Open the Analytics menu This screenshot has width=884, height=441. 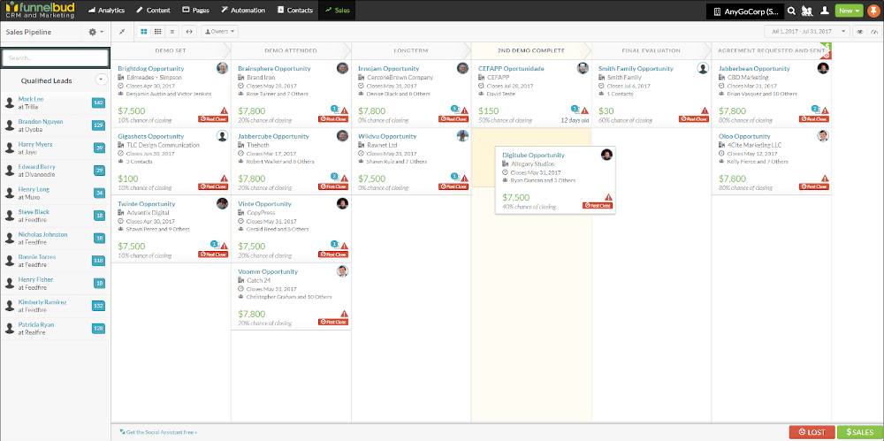pyautogui.click(x=107, y=10)
